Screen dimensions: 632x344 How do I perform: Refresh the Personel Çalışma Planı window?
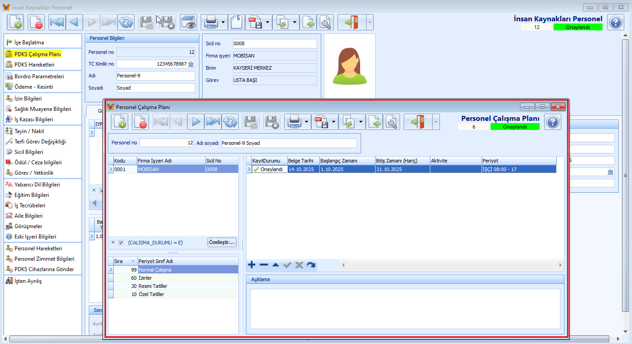pos(230,122)
